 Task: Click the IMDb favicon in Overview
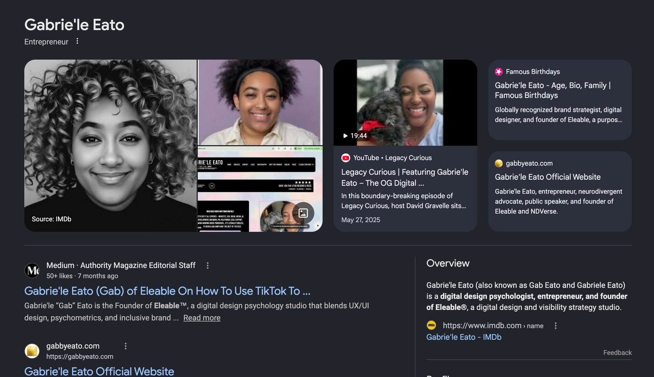pos(431,326)
